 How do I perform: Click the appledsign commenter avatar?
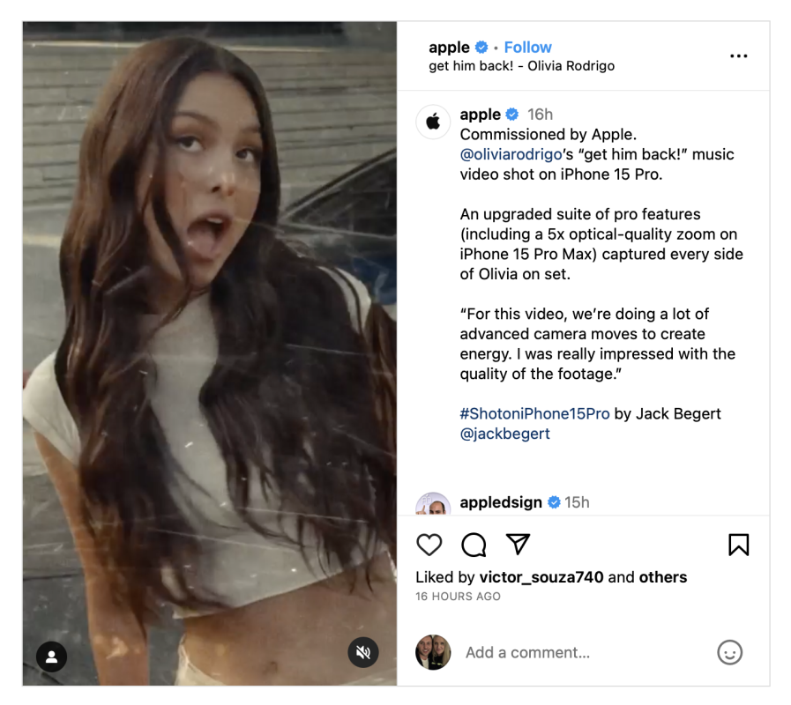[433, 504]
